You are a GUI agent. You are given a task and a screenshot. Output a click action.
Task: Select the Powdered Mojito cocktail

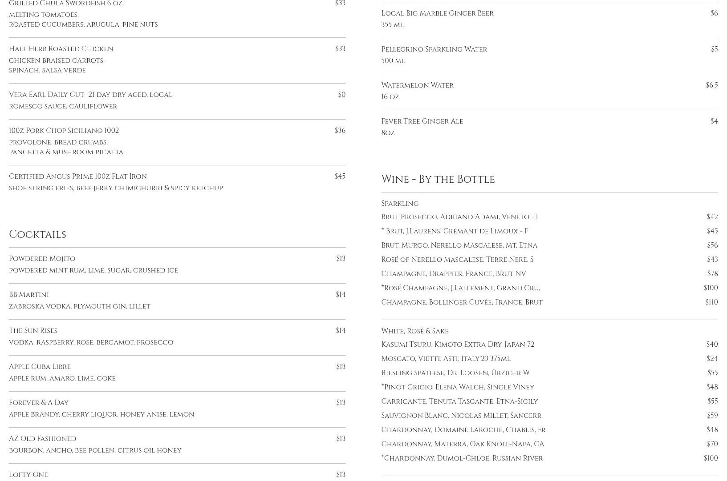(42, 259)
